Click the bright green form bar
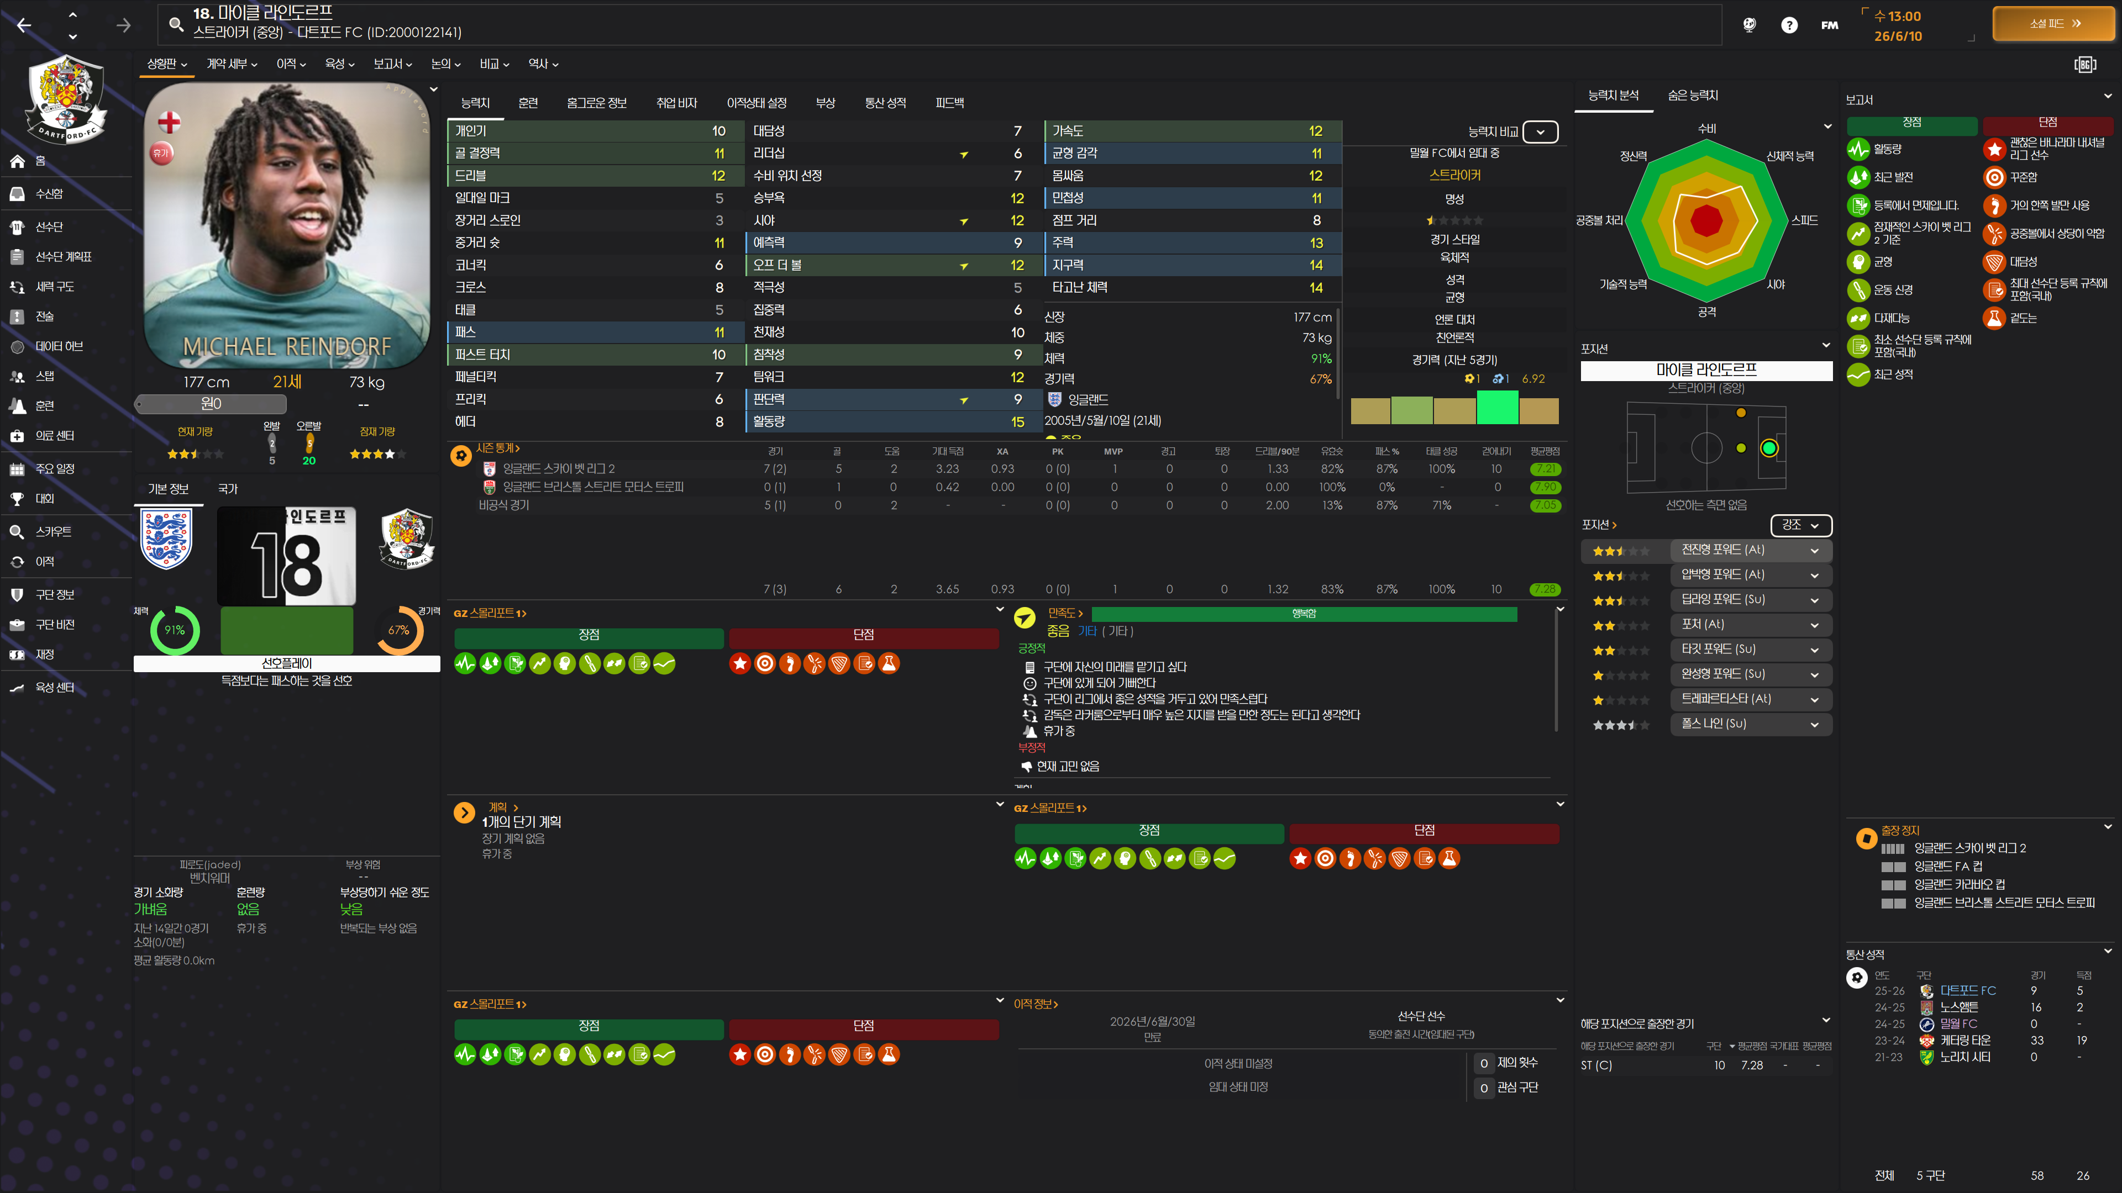2122x1193 pixels. click(x=1497, y=408)
